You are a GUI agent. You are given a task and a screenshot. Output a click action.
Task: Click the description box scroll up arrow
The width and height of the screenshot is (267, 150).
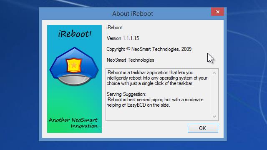(214, 73)
